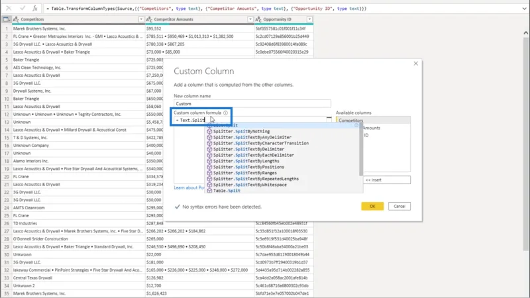Select cell O'Donnell Snider Construction
The width and height of the screenshot is (530, 298).
78,239
